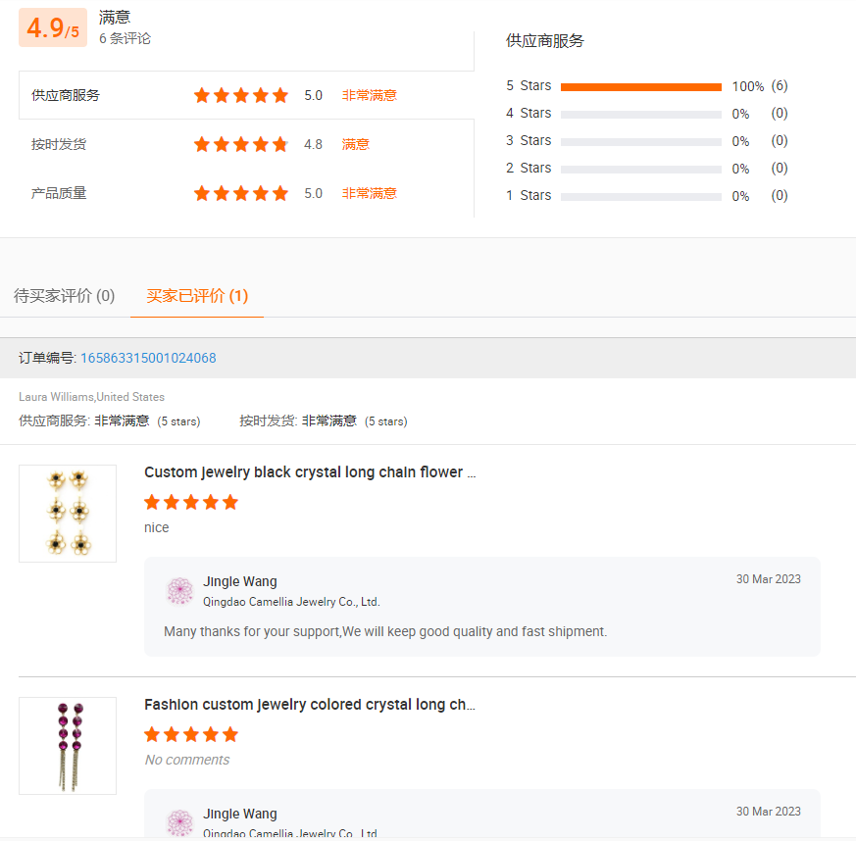Click the 产品质量 star rating icons
Image resolution: width=856 pixels, height=841 pixels.
tap(240, 193)
